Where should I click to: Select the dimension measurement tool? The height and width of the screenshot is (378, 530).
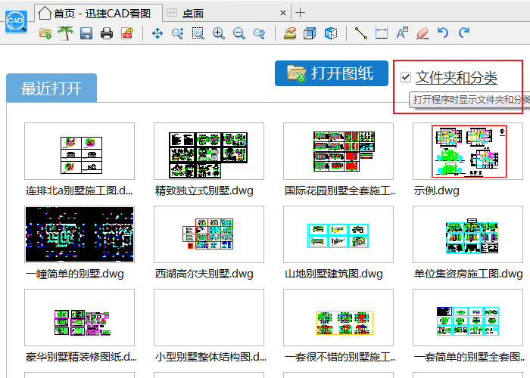click(x=382, y=33)
